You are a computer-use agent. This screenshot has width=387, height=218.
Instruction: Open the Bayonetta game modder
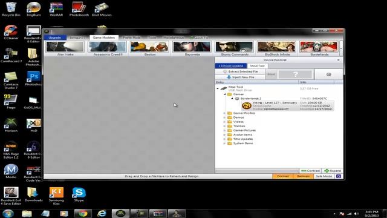pyautogui.click(x=192, y=48)
